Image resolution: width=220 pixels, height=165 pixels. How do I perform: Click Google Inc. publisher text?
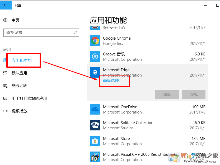(113, 44)
